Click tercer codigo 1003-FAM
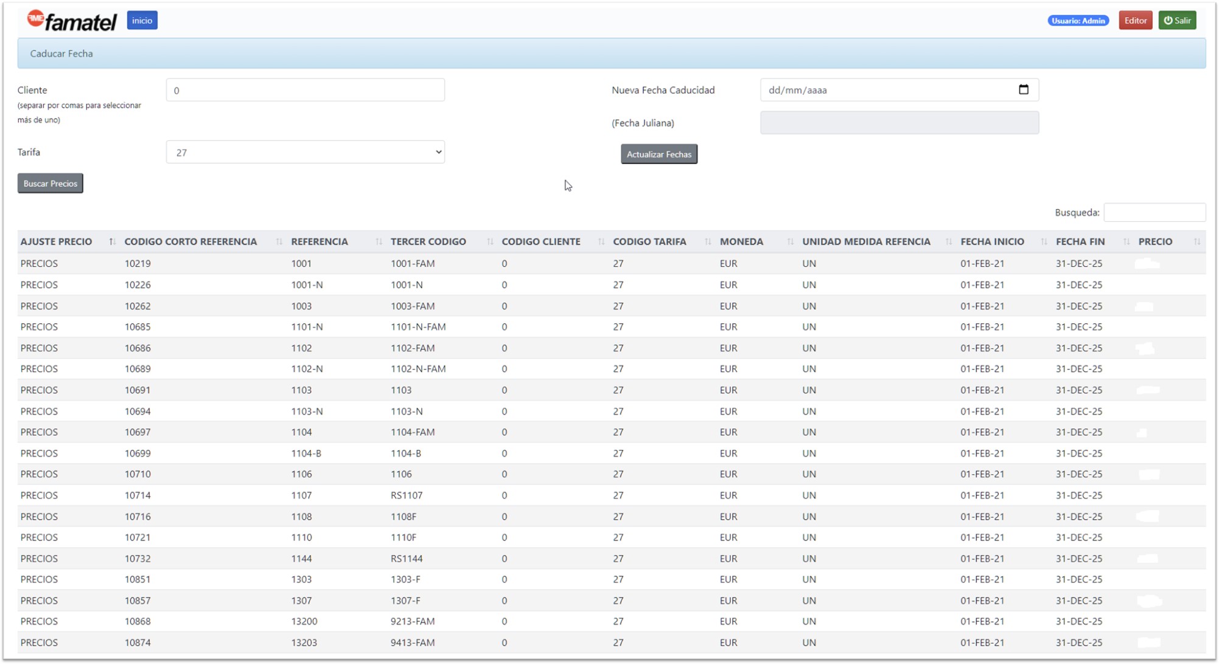This screenshot has width=1219, height=665. [x=413, y=306]
